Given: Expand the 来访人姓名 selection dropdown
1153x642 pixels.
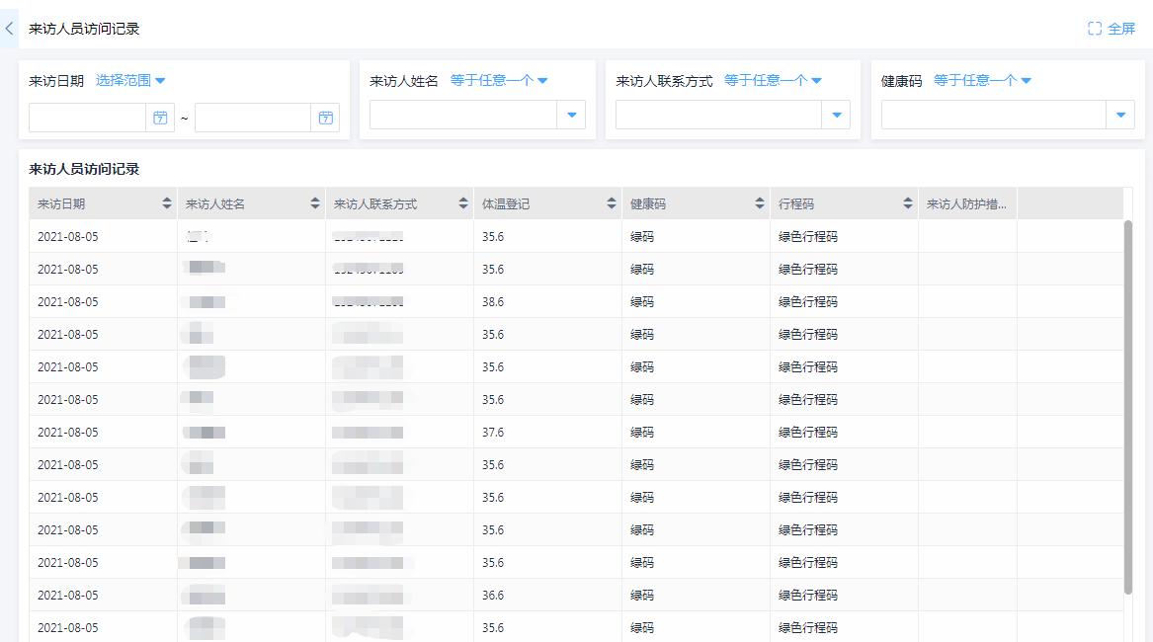Looking at the screenshot, I should 571,115.
